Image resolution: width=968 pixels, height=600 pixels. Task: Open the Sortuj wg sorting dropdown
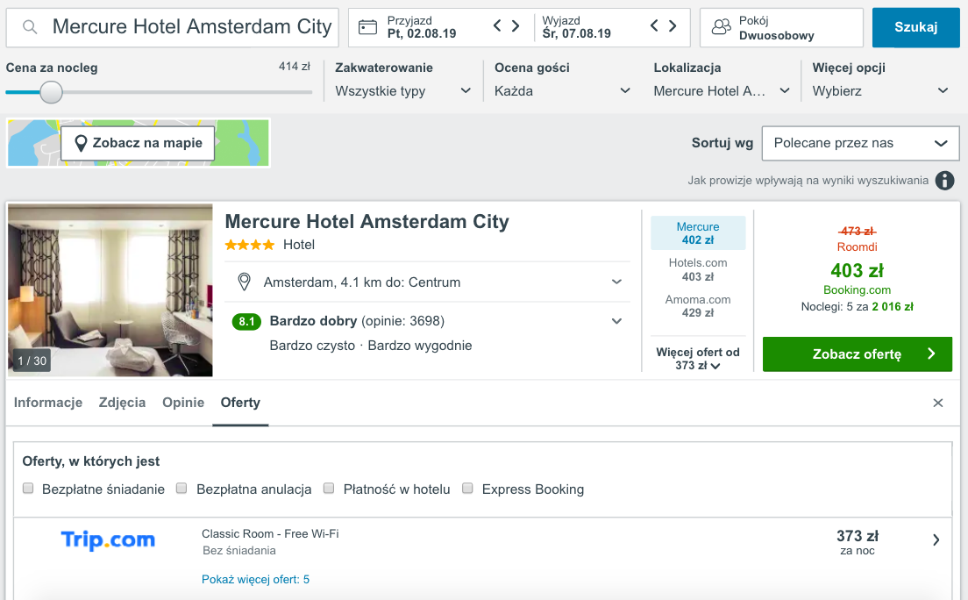(860, 143)
